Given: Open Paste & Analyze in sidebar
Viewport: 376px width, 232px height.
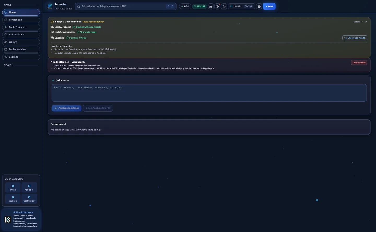Looking at the screenshot, I should tap(21, 27).
